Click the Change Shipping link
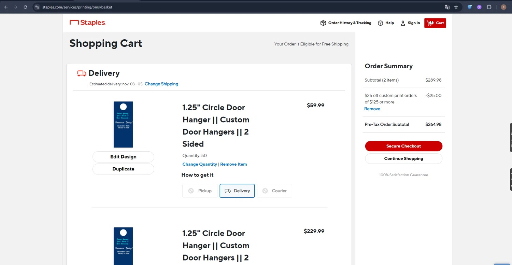512x265 pixels. [161, 84]
